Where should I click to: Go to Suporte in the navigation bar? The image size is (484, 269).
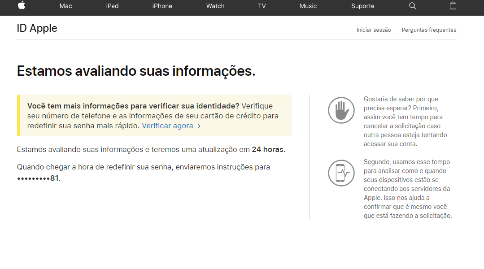(362, 6)
